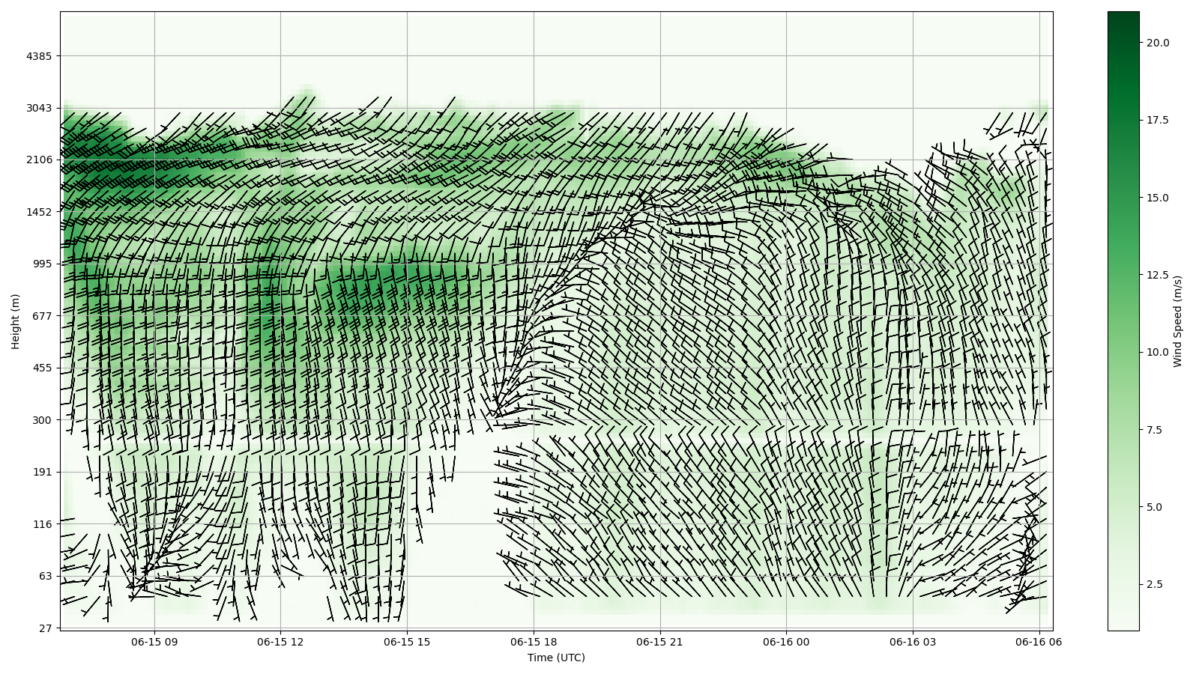Click the 06-15 18 time axis label
1199x674 pixels.
pos(534,642)
